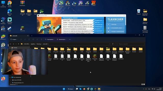Click taskbar Поиск search box
Image resolution: width=163 pixels, height=91 pixels.
(70, 89)
